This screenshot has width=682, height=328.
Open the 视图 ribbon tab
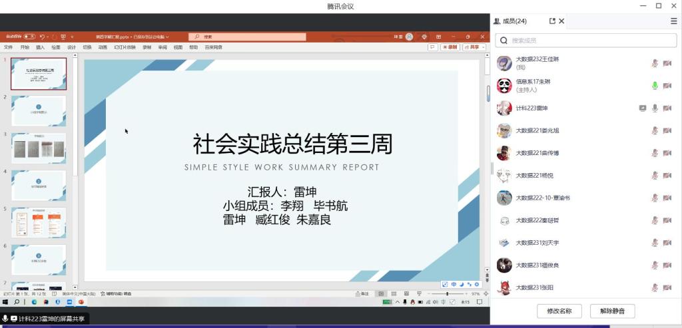pos(178,47)
